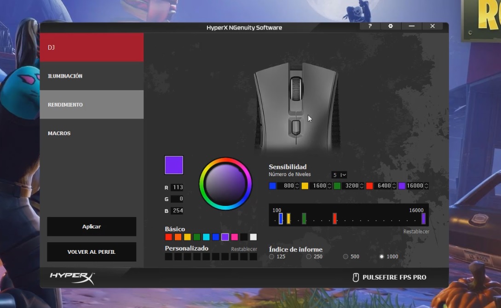Image resolution: width=501 pixels, height=308 pixels.
Task: Enable the 250 Hz report rate option
Action: point(309,257)
